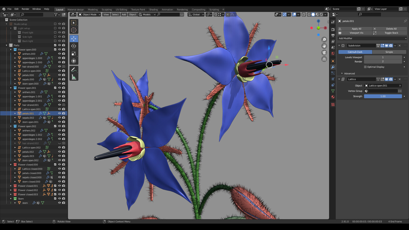Image resolution: width=409 pixels, height=230 pixels.
Task: Open the Modifier properties wrench tab
Action: tap(333, 67)
